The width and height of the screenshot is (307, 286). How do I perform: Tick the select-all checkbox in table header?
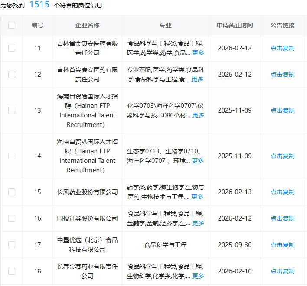pyautogui.click(x=12, y=25)
